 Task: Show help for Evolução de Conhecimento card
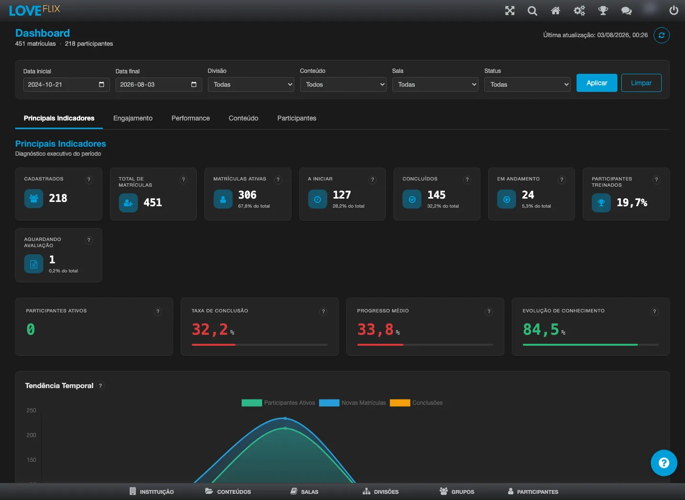655,312
